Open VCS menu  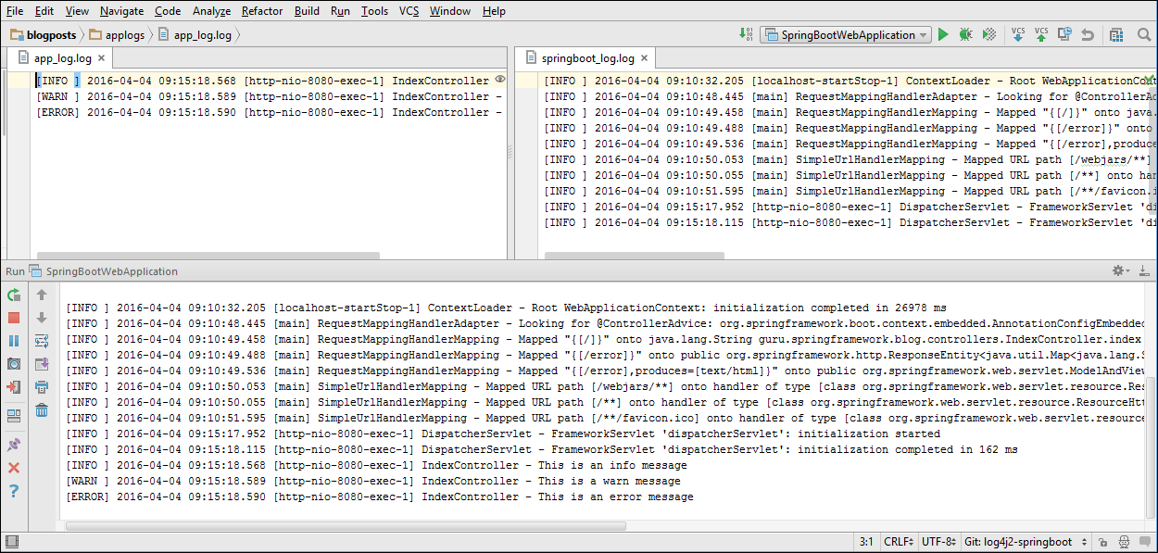[409, 11]
